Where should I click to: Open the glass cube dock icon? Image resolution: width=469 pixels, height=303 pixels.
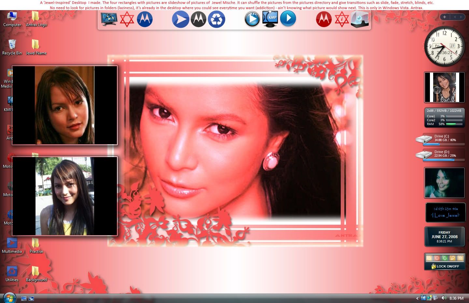pos(360,19)
